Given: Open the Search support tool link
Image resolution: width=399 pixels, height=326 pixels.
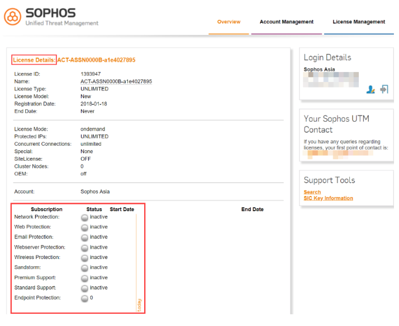Looking at the screenshot, I should pyautogui.click(x=312, y=192).
